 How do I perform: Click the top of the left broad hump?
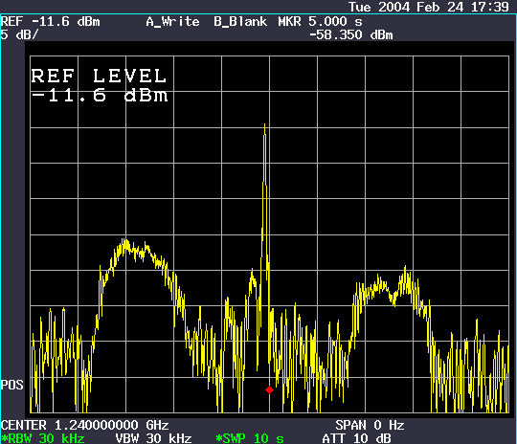tap(125, 243)
